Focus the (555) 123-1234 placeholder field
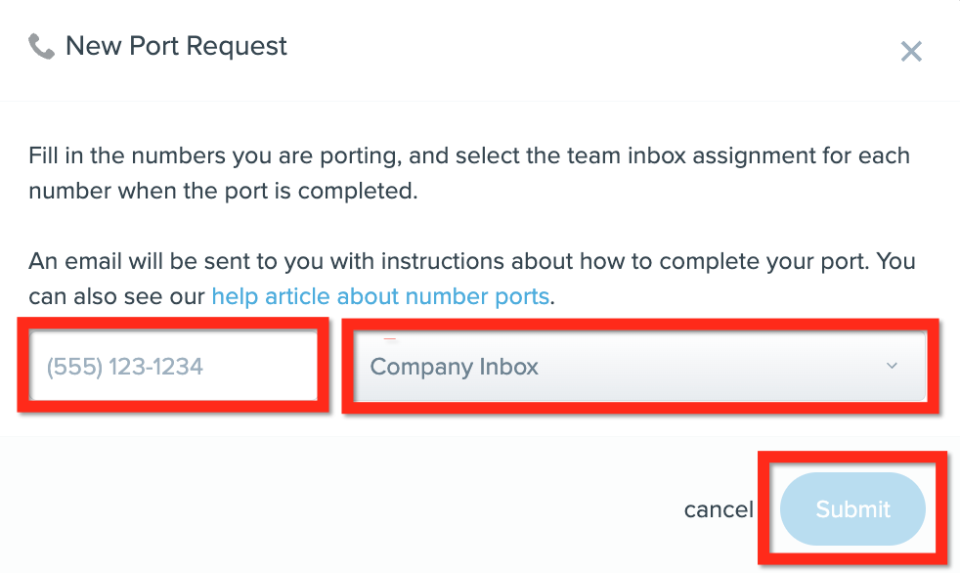960x573 pixels. [174, 366]
